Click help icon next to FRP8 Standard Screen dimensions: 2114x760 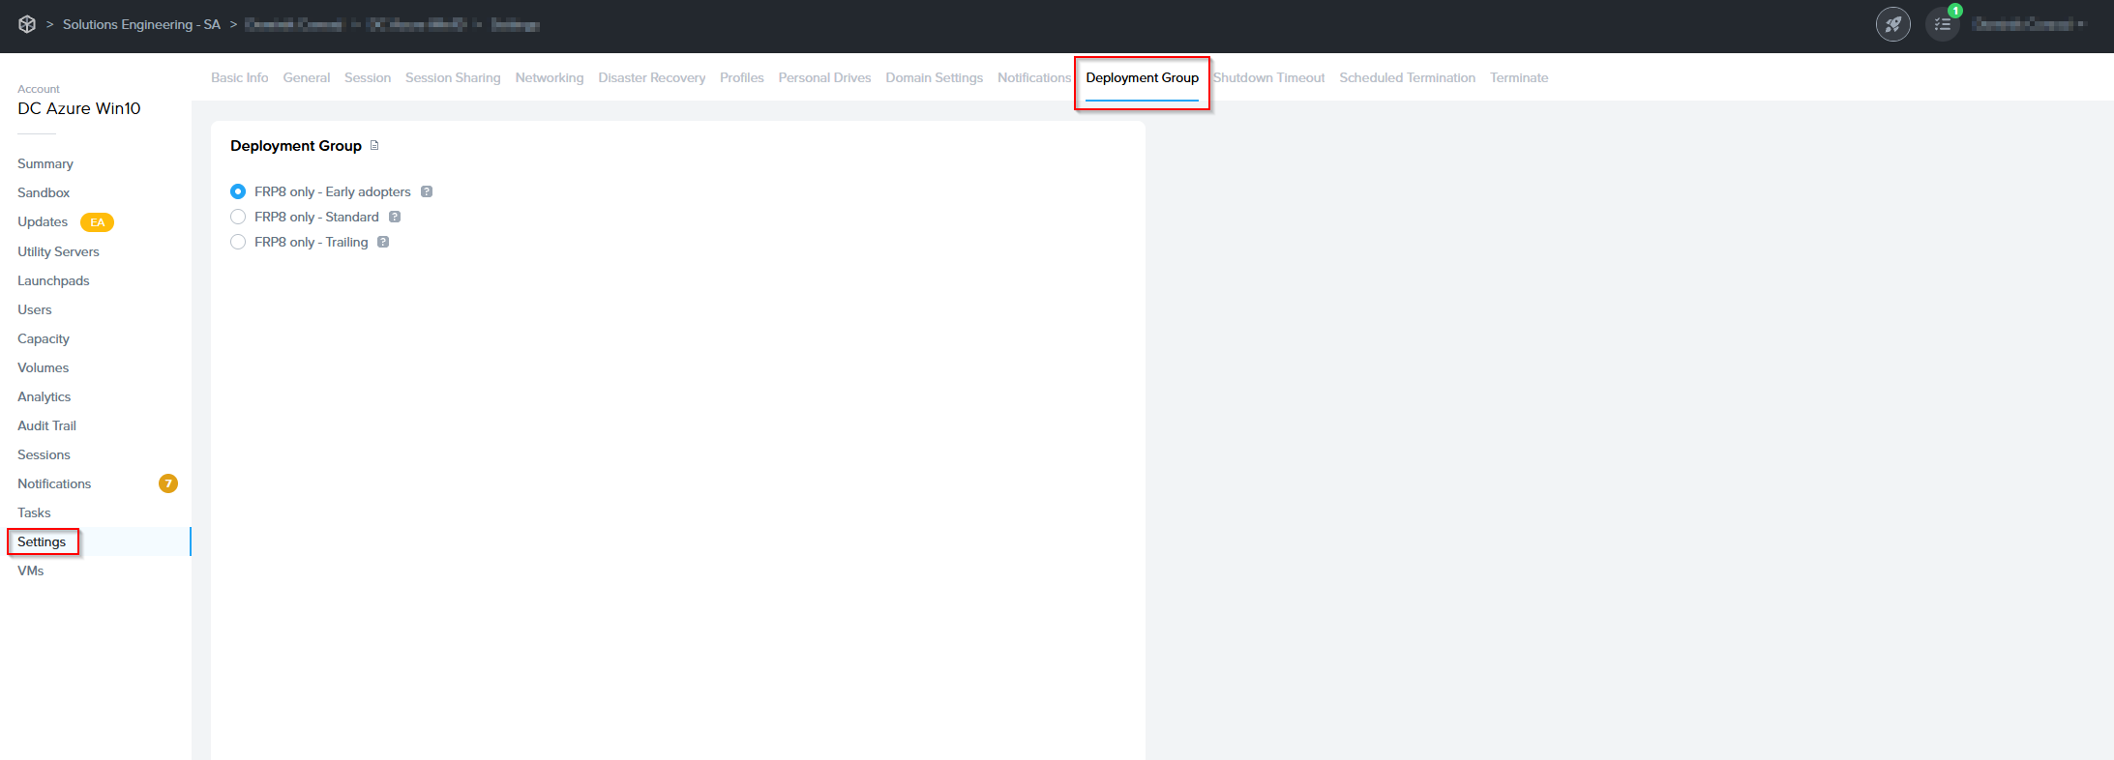pyautogui.click(x=395, y=217)
